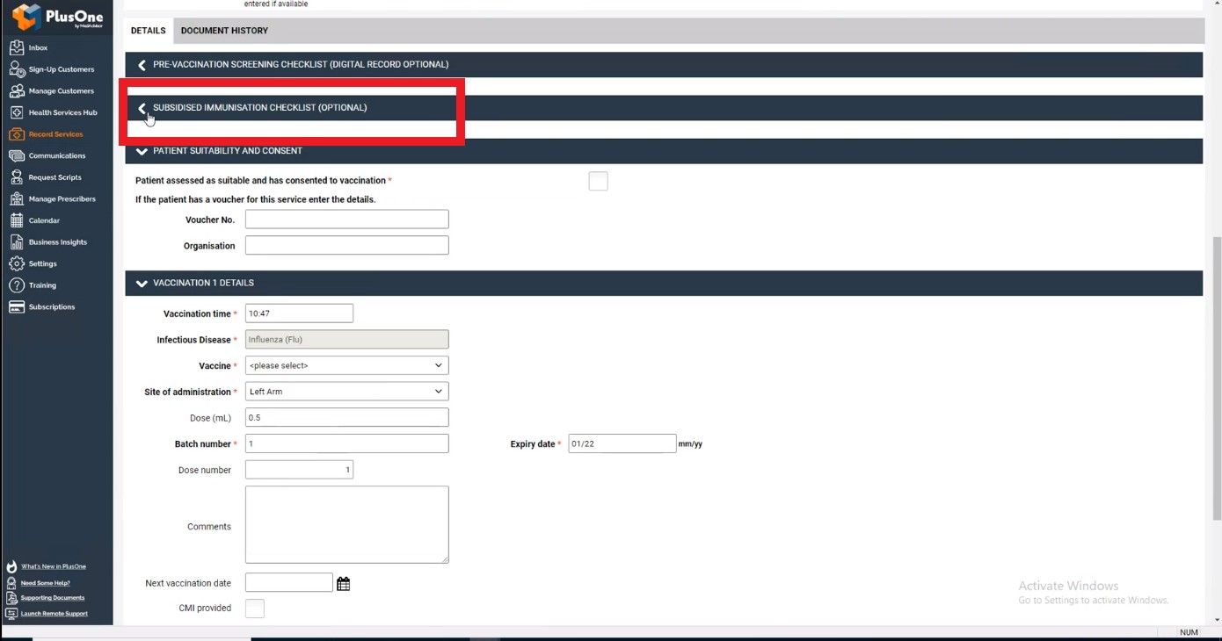Screen dimensions: 1222x641
Task: Open the Business Insights icon
Action: (17, 241)
